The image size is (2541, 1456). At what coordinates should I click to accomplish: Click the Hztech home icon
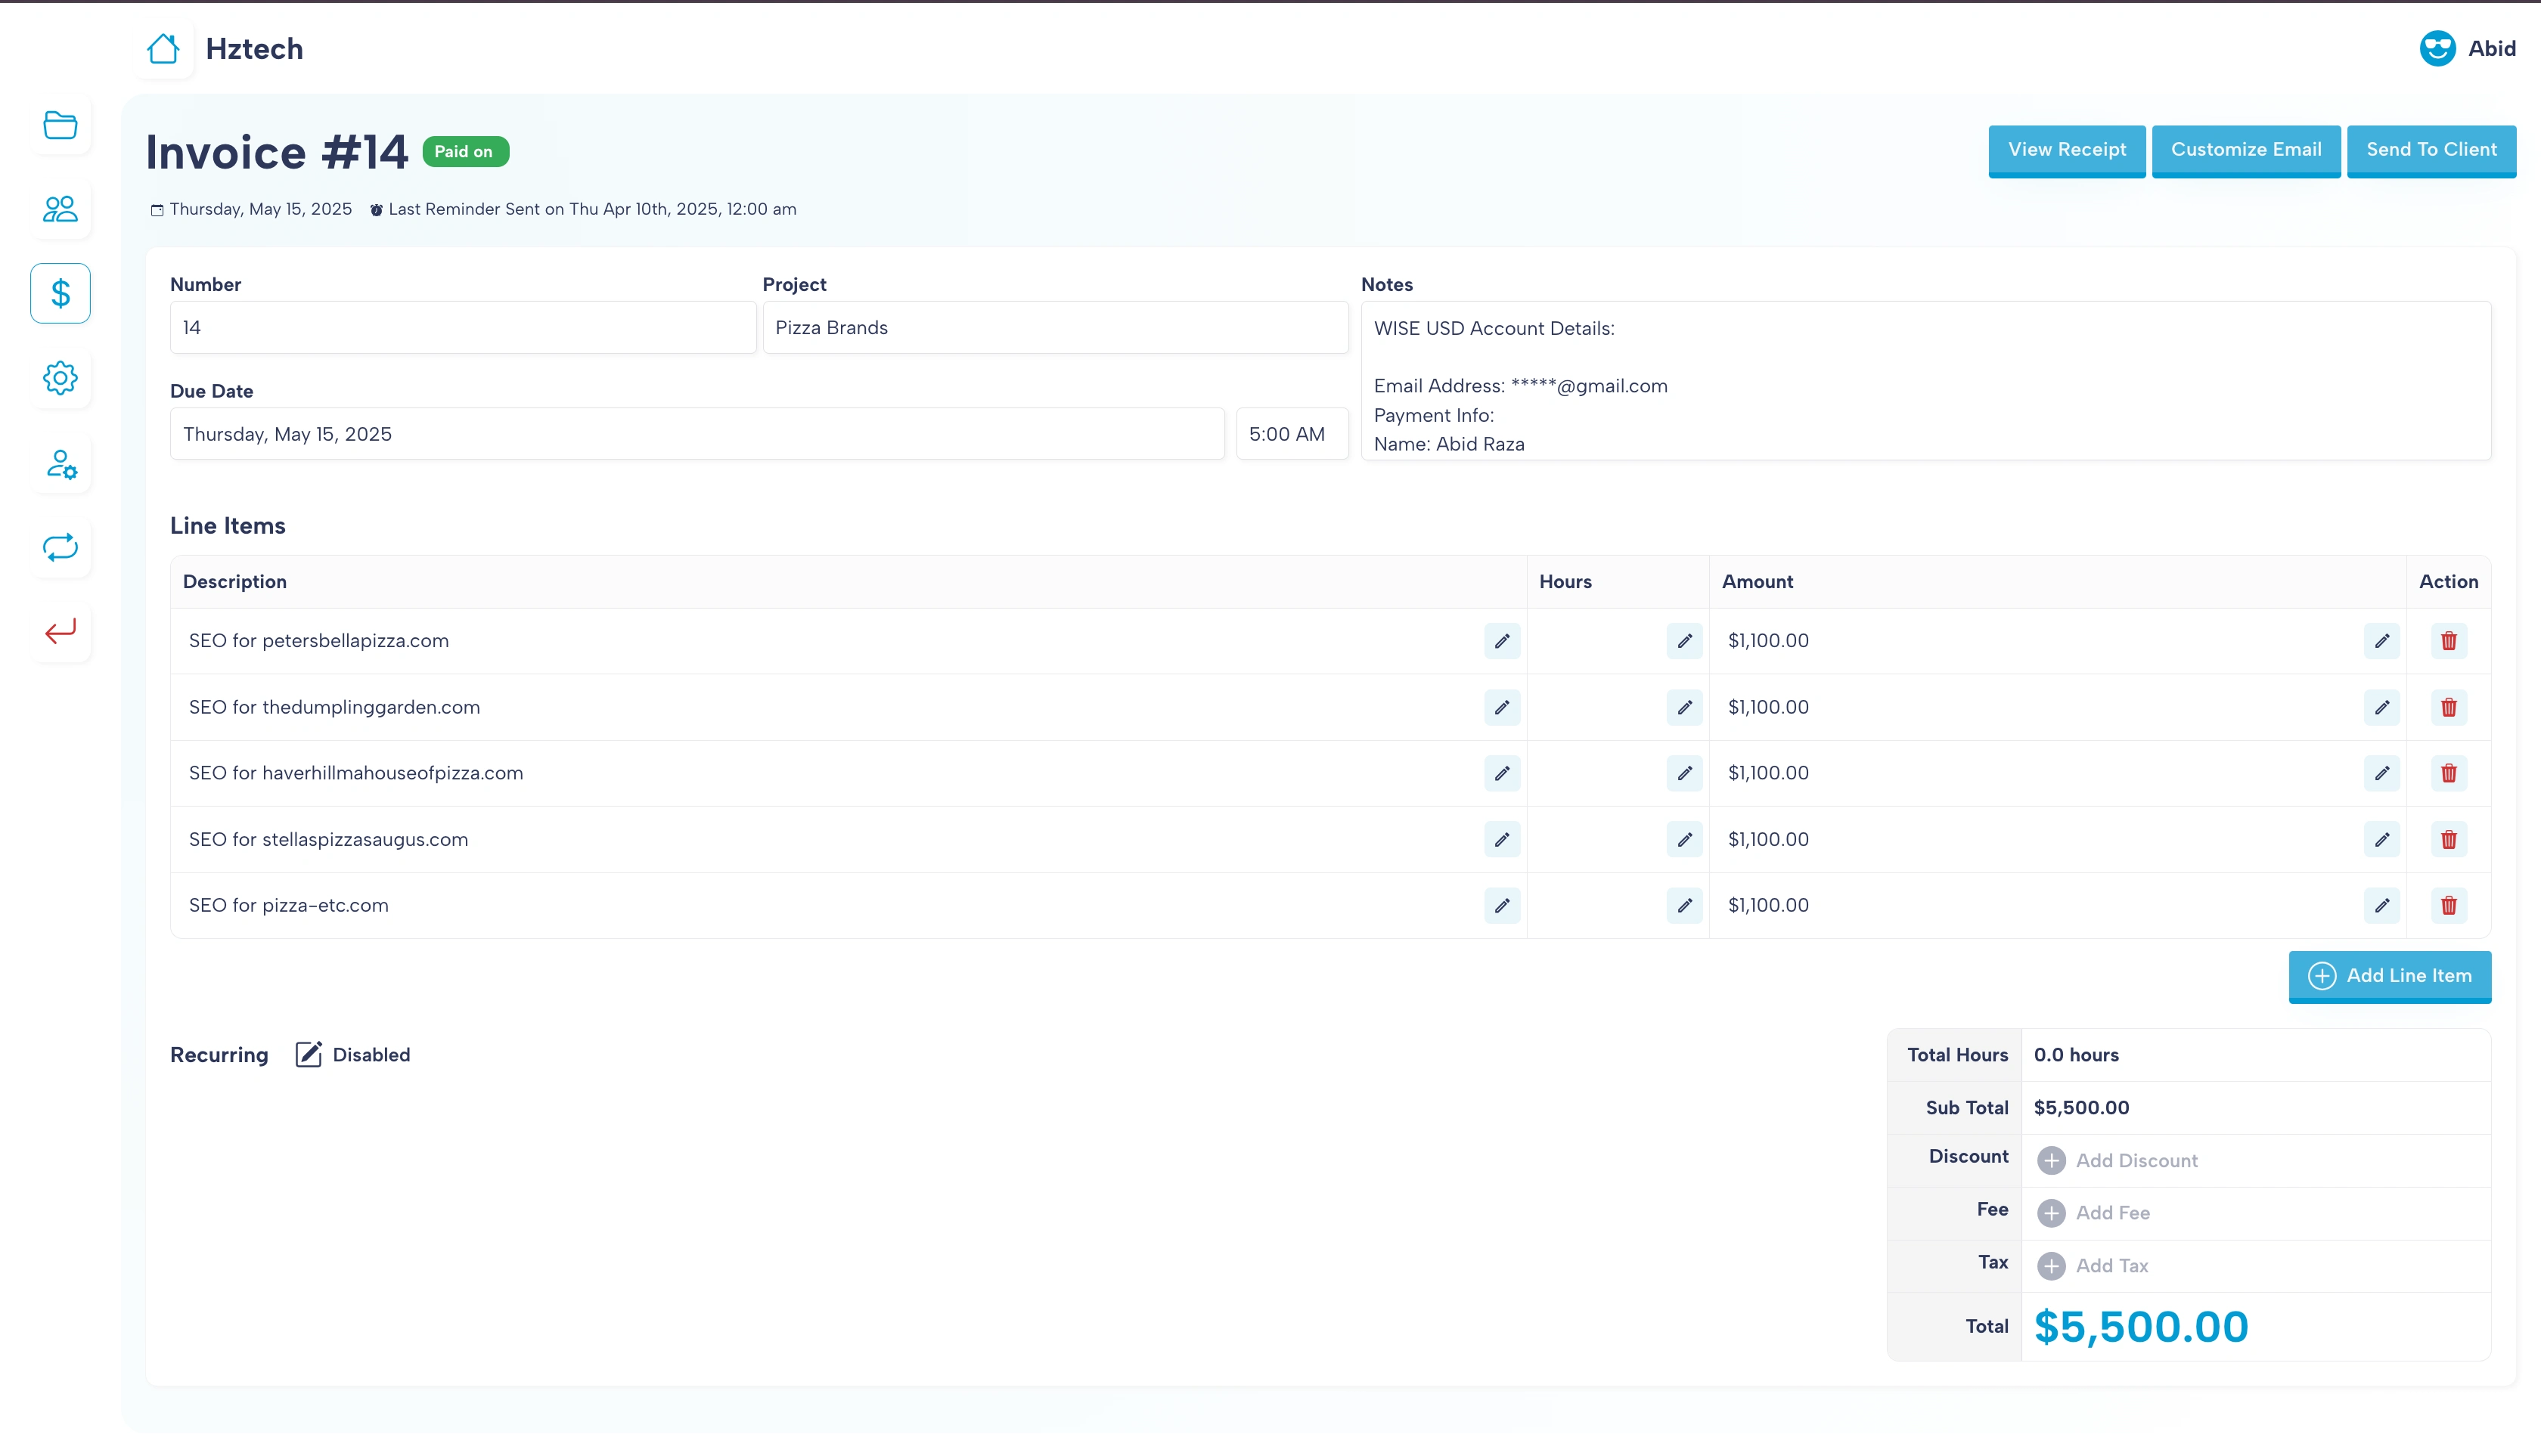163,49
